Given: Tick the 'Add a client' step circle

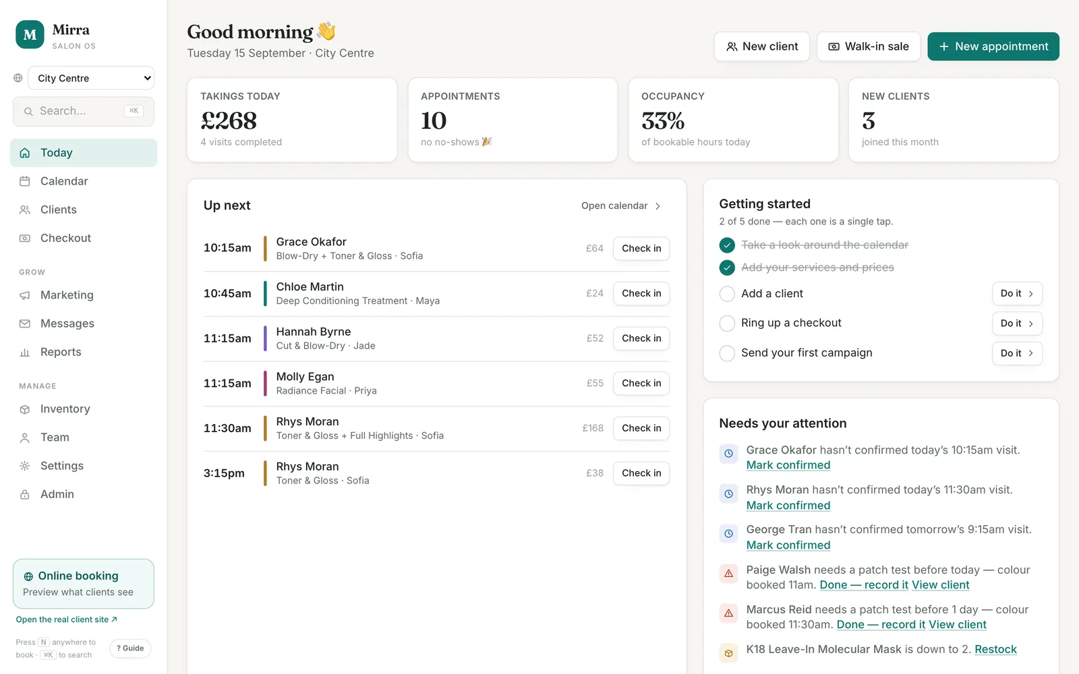Looking at the screenshot, I should pyautogui.click(x=727, y=294).
